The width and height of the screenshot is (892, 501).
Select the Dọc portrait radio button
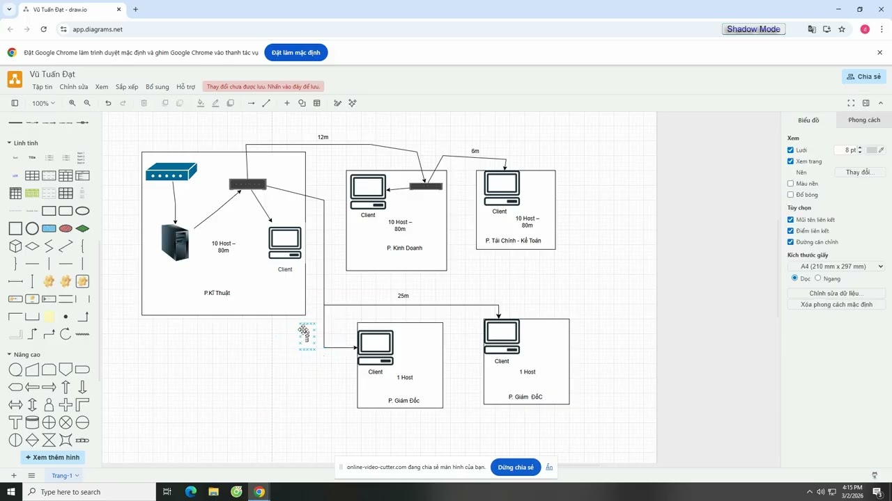tap(794, 278)
